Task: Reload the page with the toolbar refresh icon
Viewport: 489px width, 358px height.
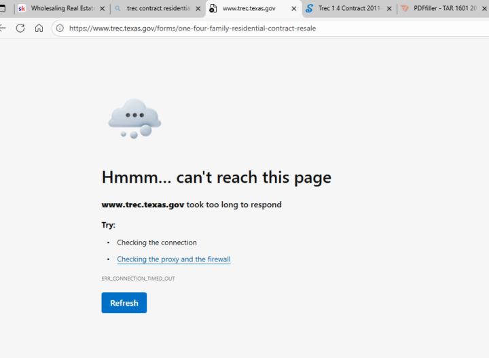Action: [x=20, y=29]
